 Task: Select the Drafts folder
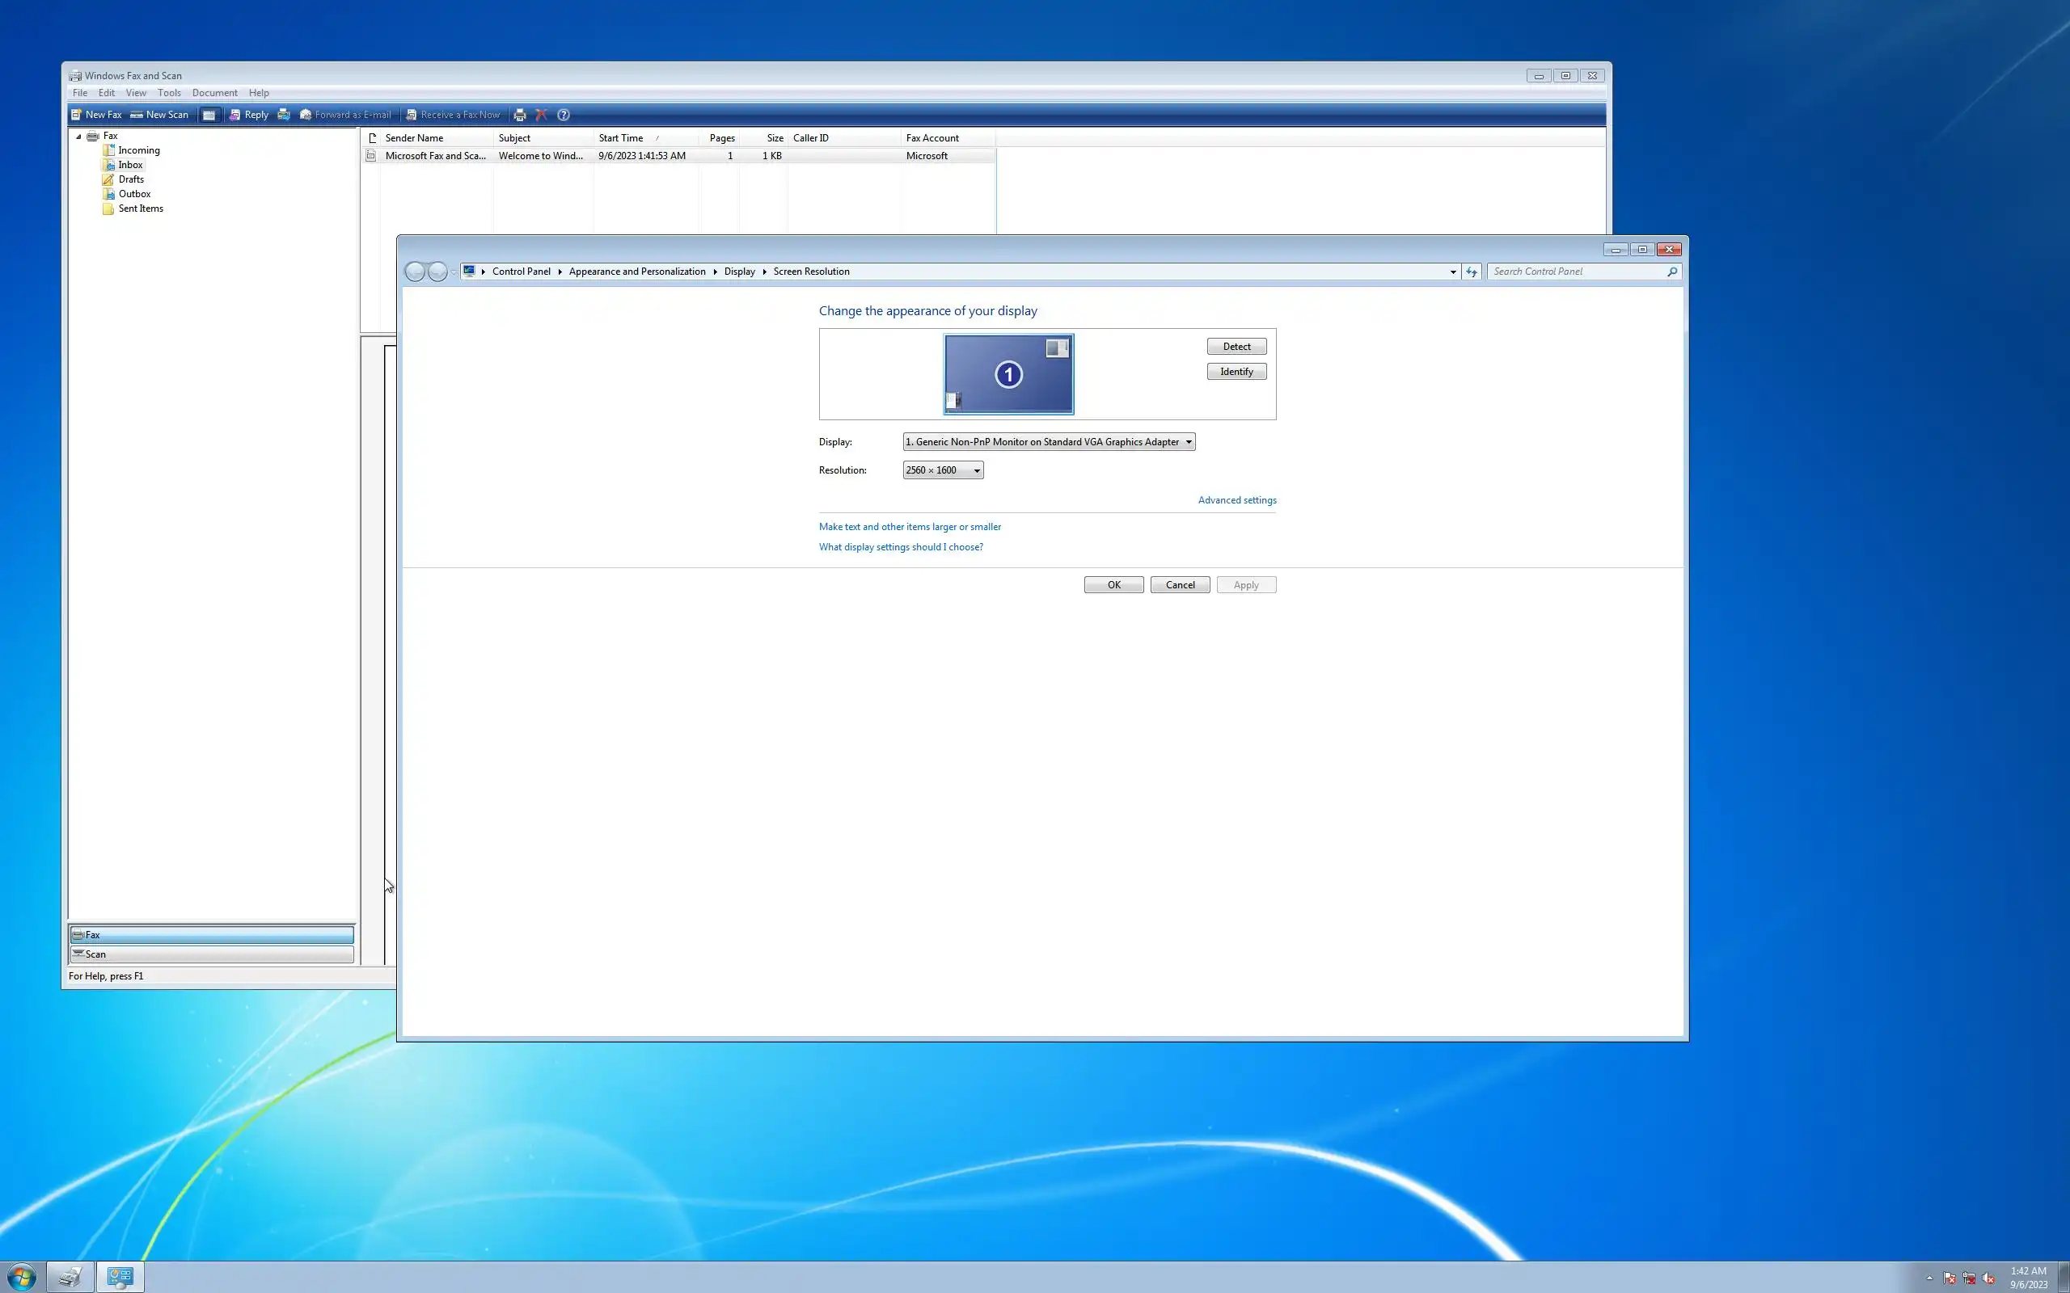click(x=131, y=179)
